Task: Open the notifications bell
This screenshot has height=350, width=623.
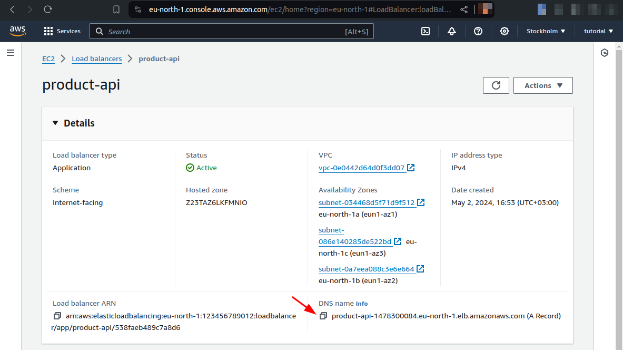Action: [452, 31]
